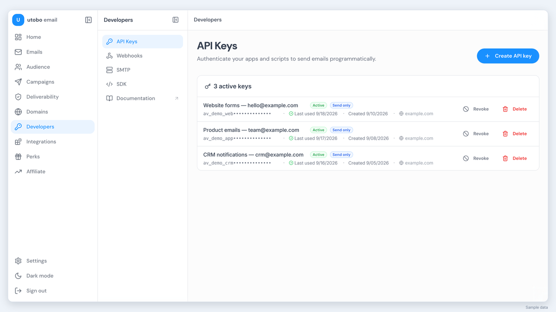This screenshot has width=556, height=312.
Task: Open the Perks page label
Action: (33, 157)
